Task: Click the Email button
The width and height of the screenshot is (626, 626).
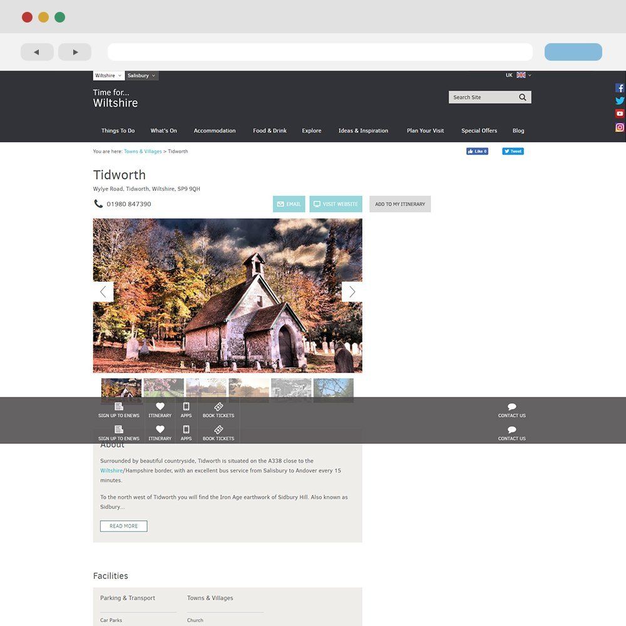Action: 289,204
